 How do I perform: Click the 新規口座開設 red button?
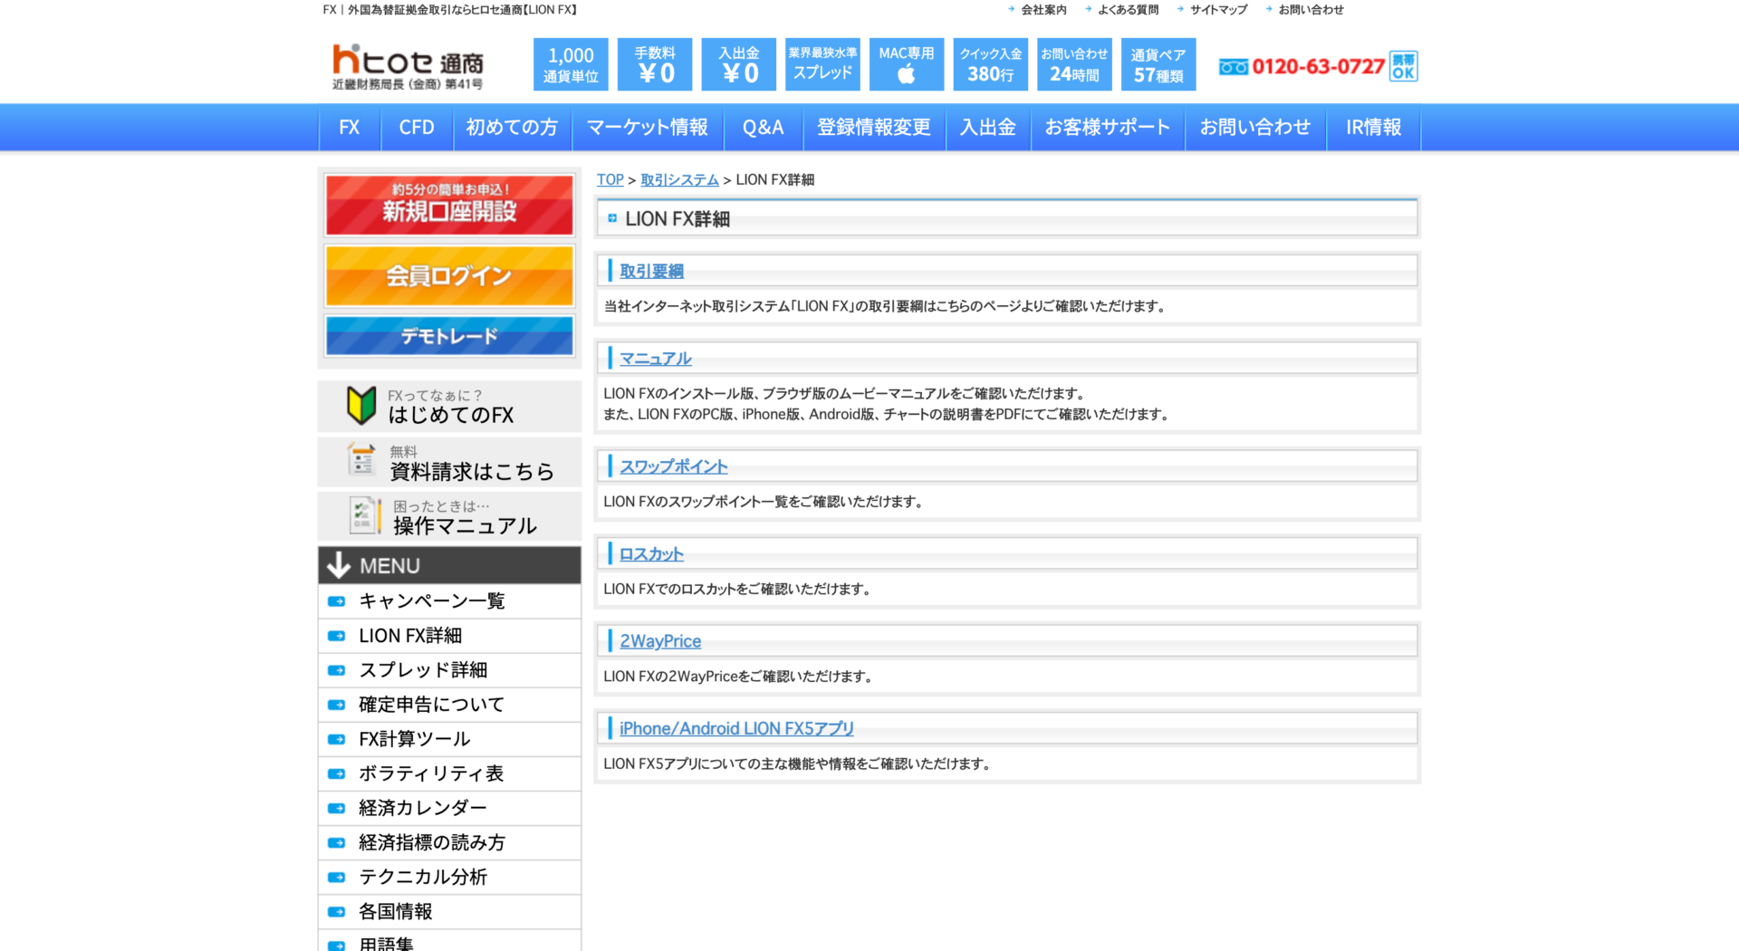450,205
